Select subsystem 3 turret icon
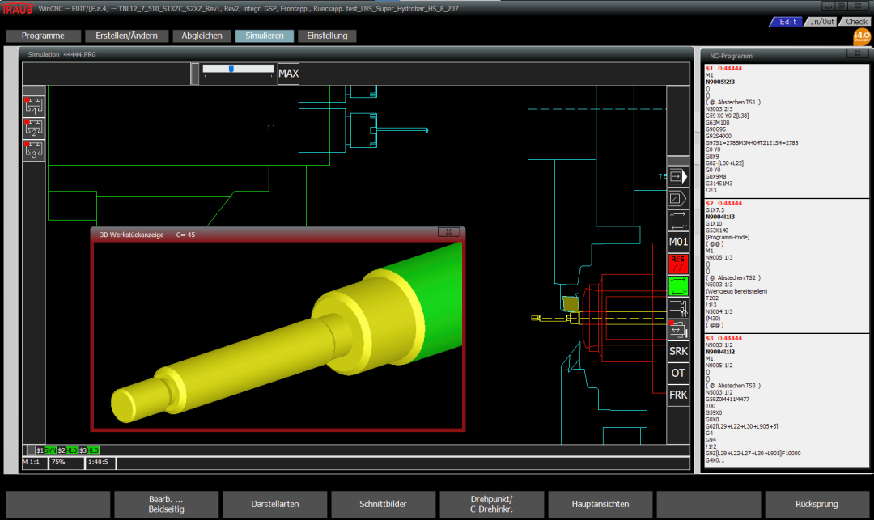The image size is (874, 520). click(34, 150)
